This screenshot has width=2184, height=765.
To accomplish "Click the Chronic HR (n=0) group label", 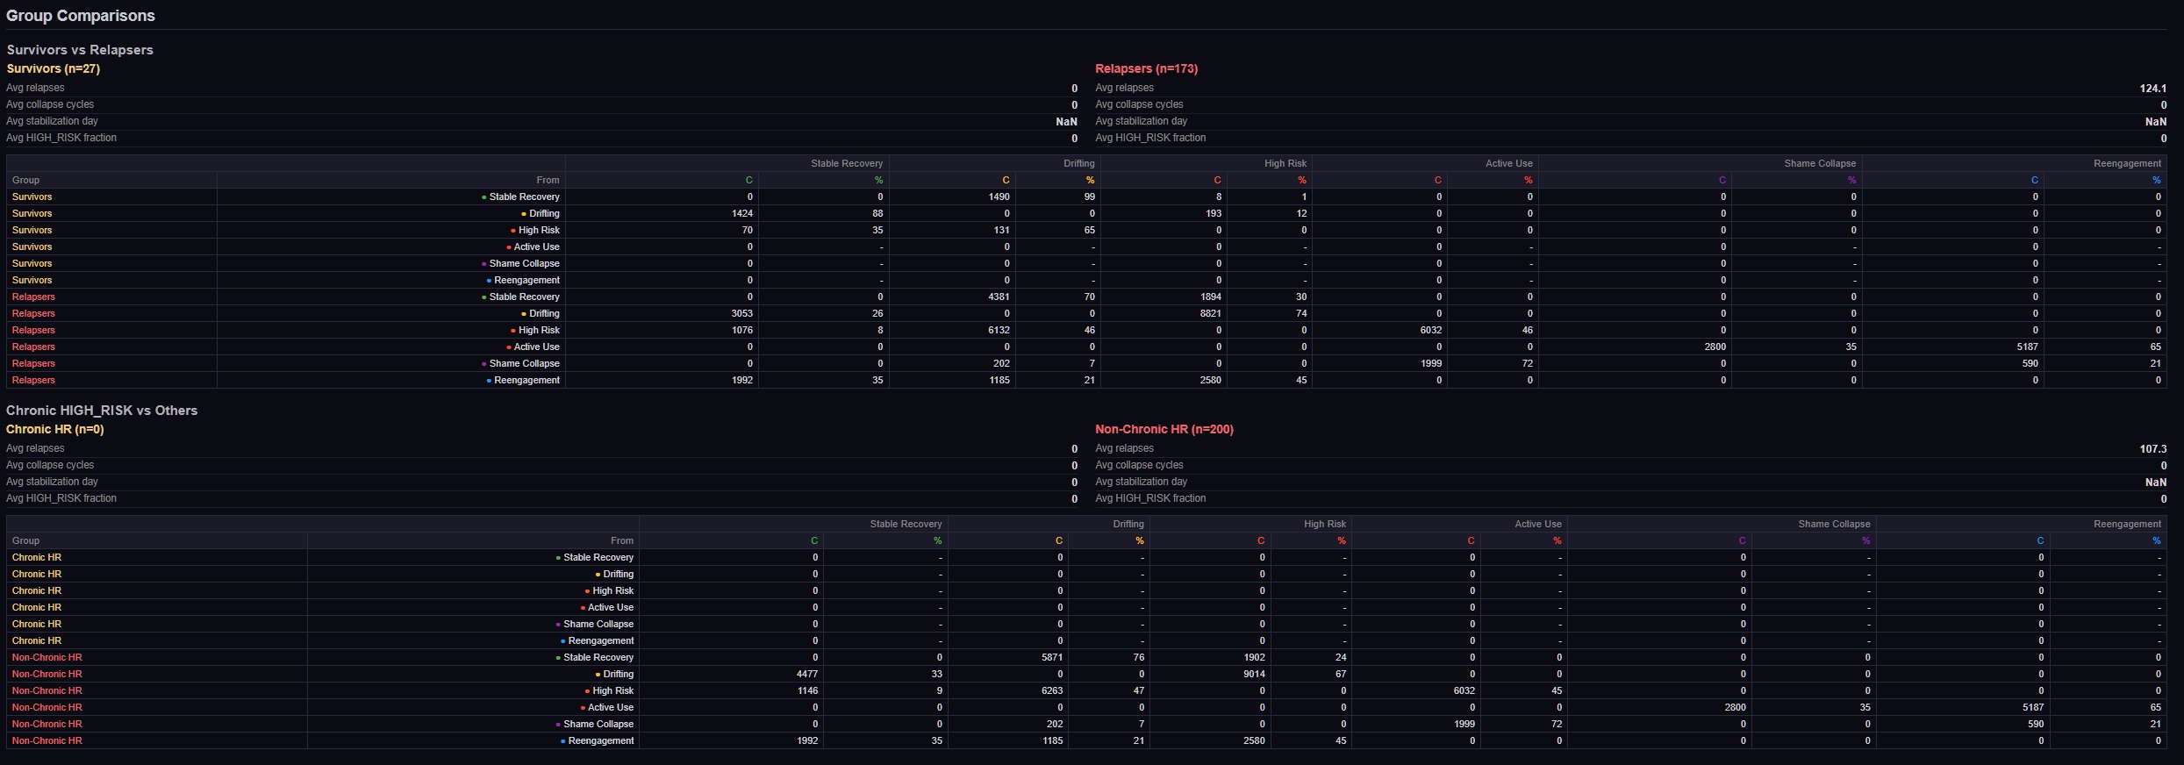I will click(x=55, y=429).
